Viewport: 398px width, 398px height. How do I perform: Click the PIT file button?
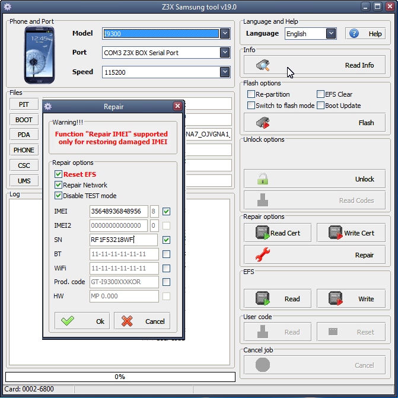pos(24,104)
